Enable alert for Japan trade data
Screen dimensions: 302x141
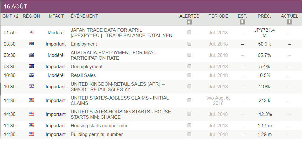189,32
